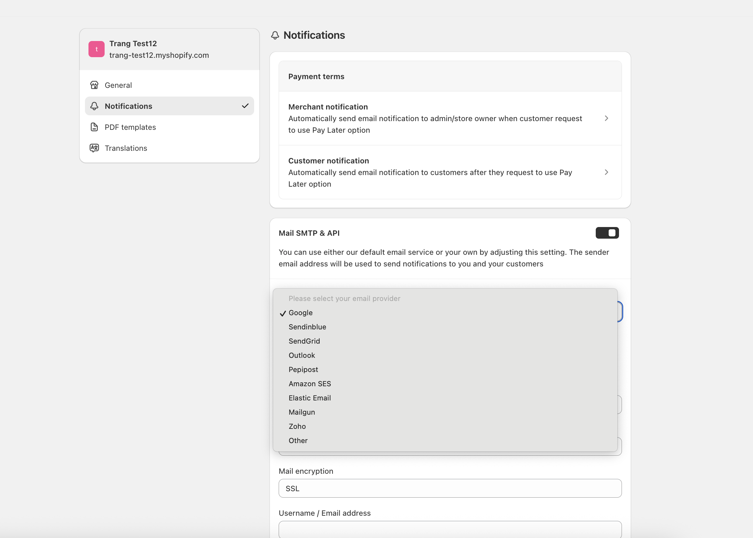Open the Mail encryption SSL dropdown
This screenshot has width=753, height=538.
pyautogui.click(x=450, y=488)
